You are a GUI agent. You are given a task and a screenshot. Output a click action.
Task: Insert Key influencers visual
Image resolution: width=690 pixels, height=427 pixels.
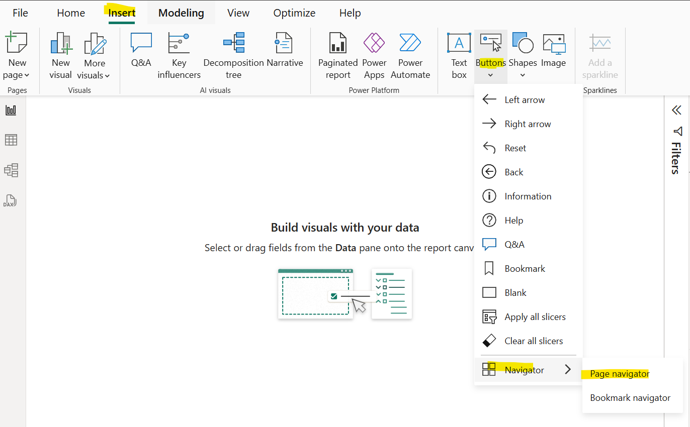pyautogui.click(x=179, y=56)
